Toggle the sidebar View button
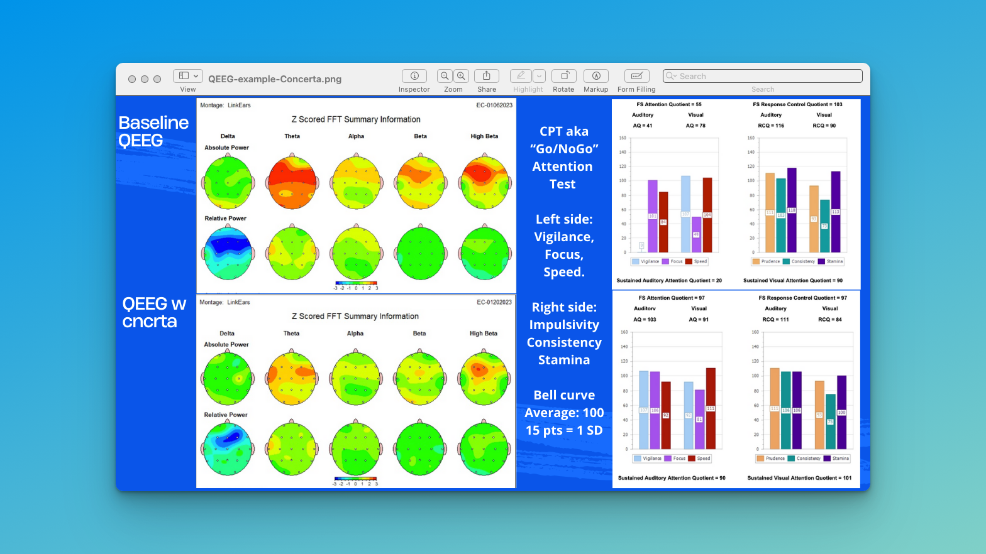Screen dimensions: 986x554 pyautogui.click(x=184, y=76)
